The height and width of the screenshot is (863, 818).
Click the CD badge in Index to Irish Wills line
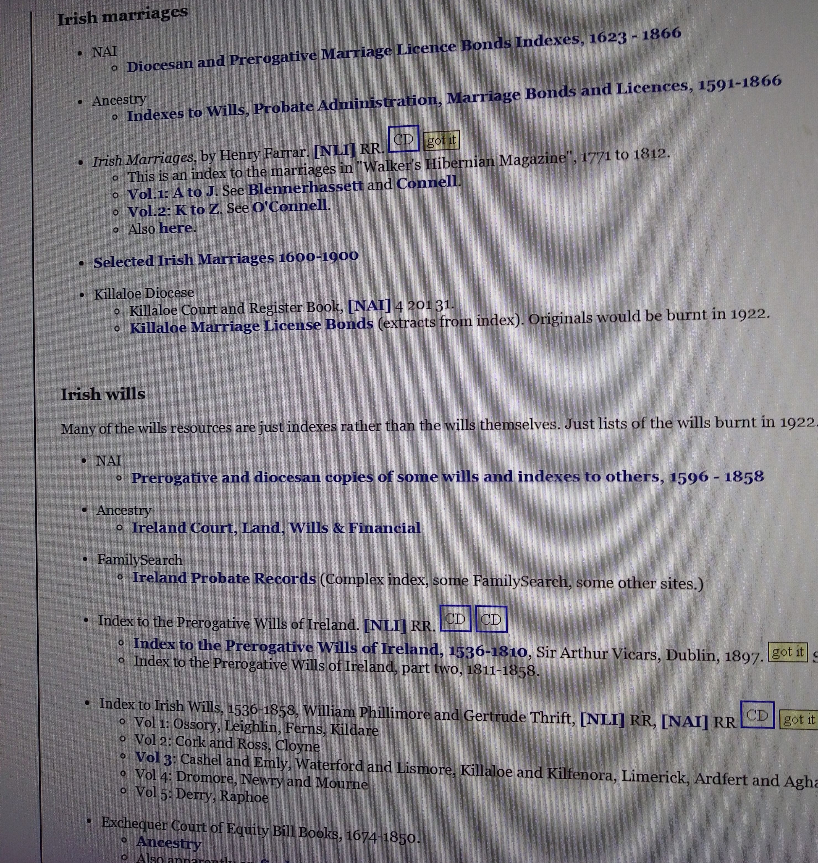point(757,715)
